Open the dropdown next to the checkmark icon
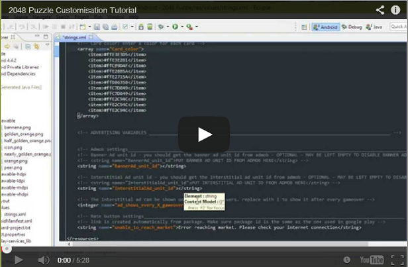The height and width of the screenshot is (267, 408). coord(132,27)
